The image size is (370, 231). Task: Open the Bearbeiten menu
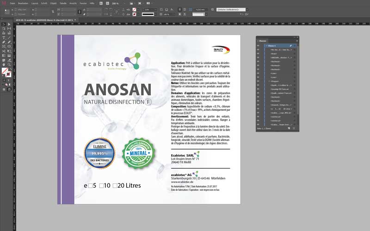(x=23, y=3)
